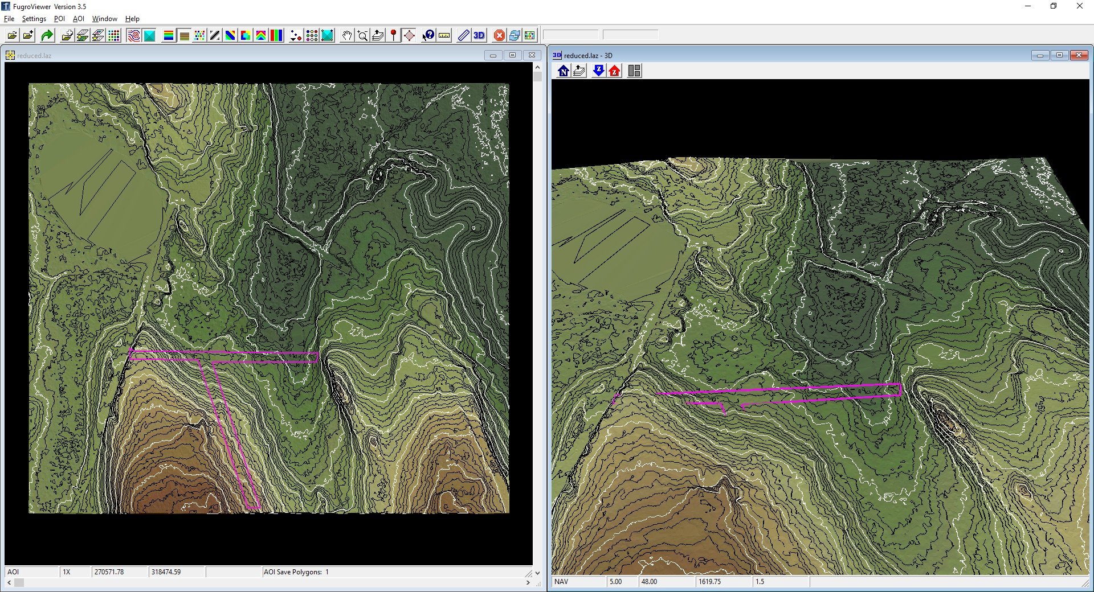Select the zoom magnifier tool

(362, 35)
